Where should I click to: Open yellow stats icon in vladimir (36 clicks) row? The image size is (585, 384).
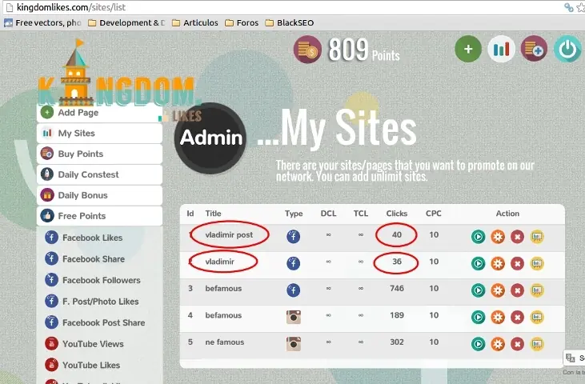coord(537,263)
